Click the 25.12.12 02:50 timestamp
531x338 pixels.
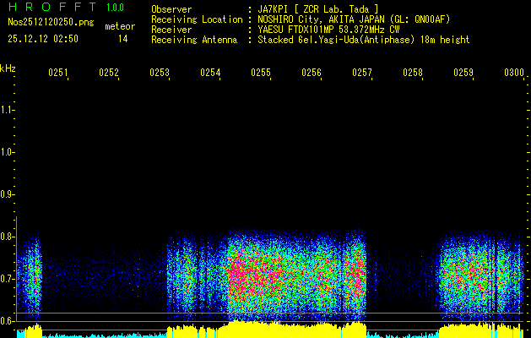pos(43,39)
